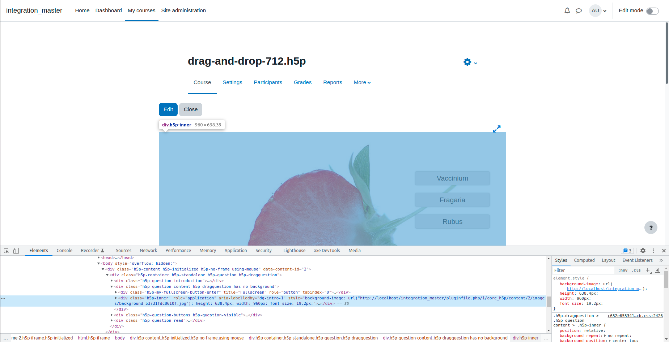Focus the styles Filter field
Viewport: 669px width, 342px height.
(583, 270)
